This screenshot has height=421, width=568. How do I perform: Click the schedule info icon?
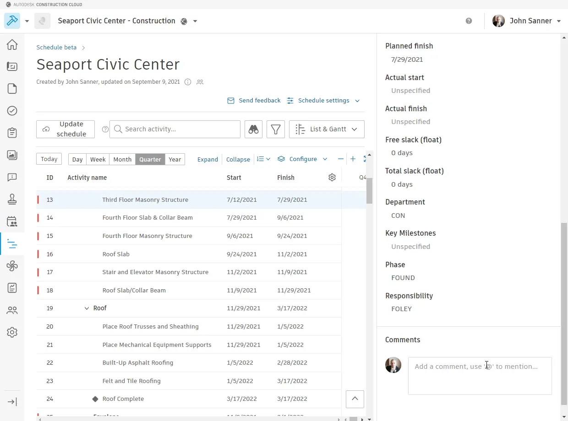(187, 82)
